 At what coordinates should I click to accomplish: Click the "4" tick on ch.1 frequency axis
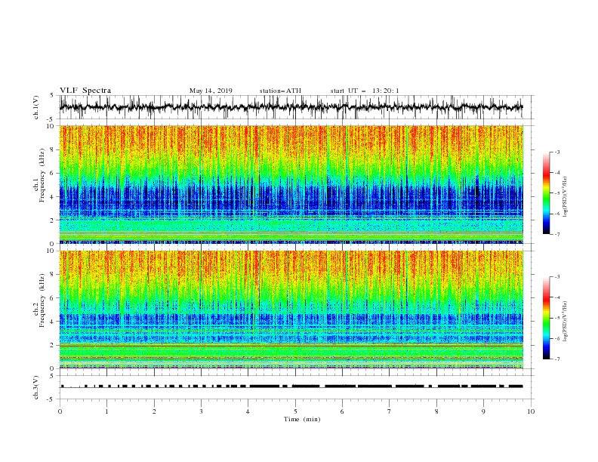[53, 197]
